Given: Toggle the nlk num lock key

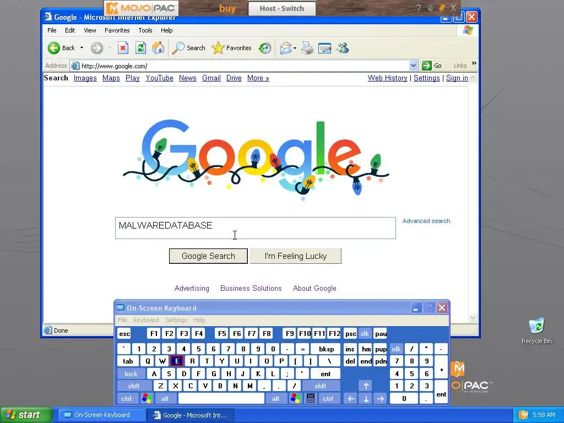Looking at the screenshot, I should pos(397,349).
